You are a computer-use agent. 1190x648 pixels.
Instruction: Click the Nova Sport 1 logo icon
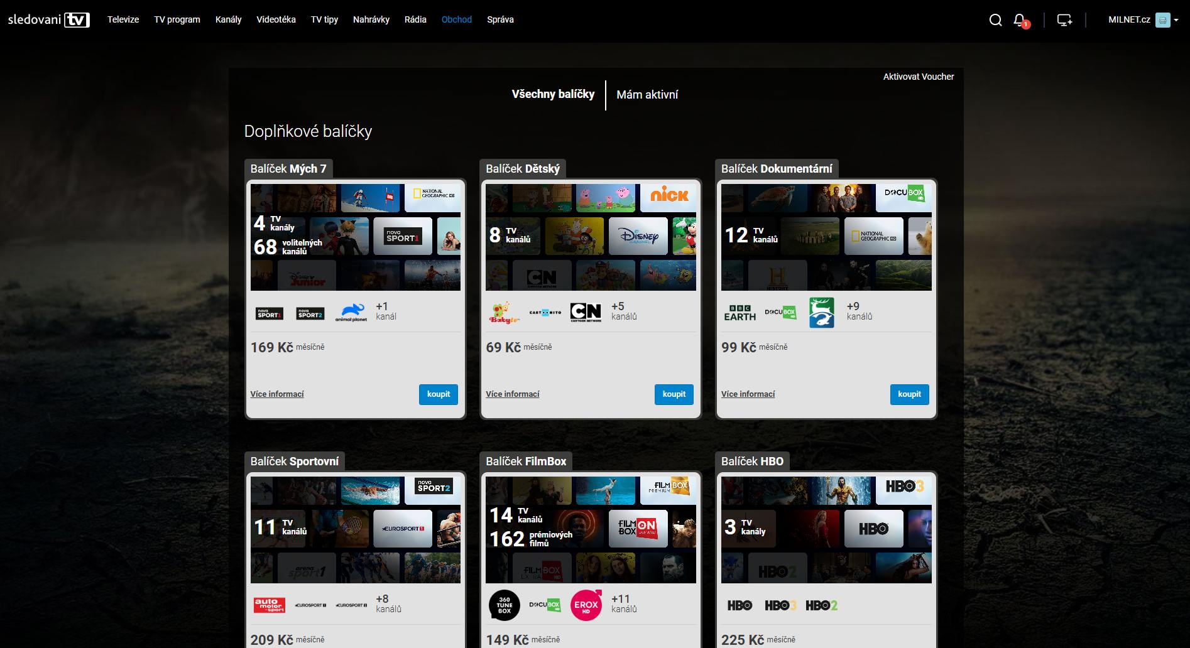click(270, 313)
